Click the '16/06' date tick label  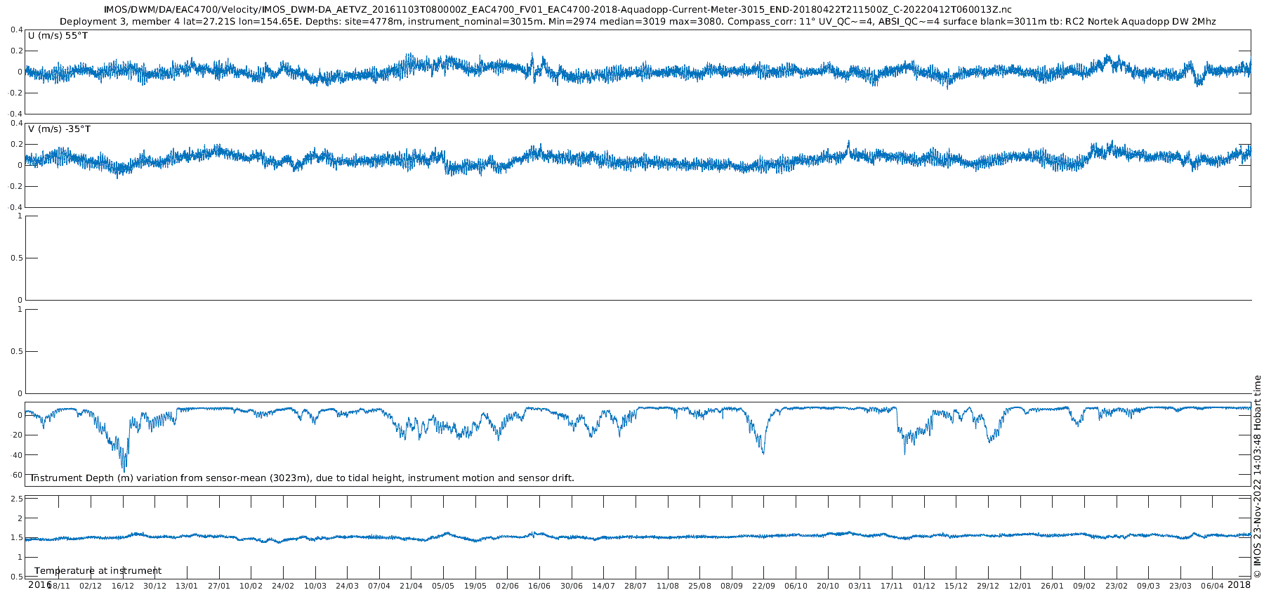point(539,586)
